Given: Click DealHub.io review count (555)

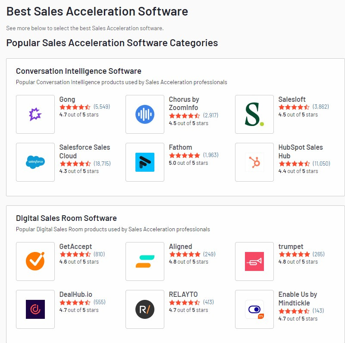Looking at the screenshot, I should [x=100, y=302].
